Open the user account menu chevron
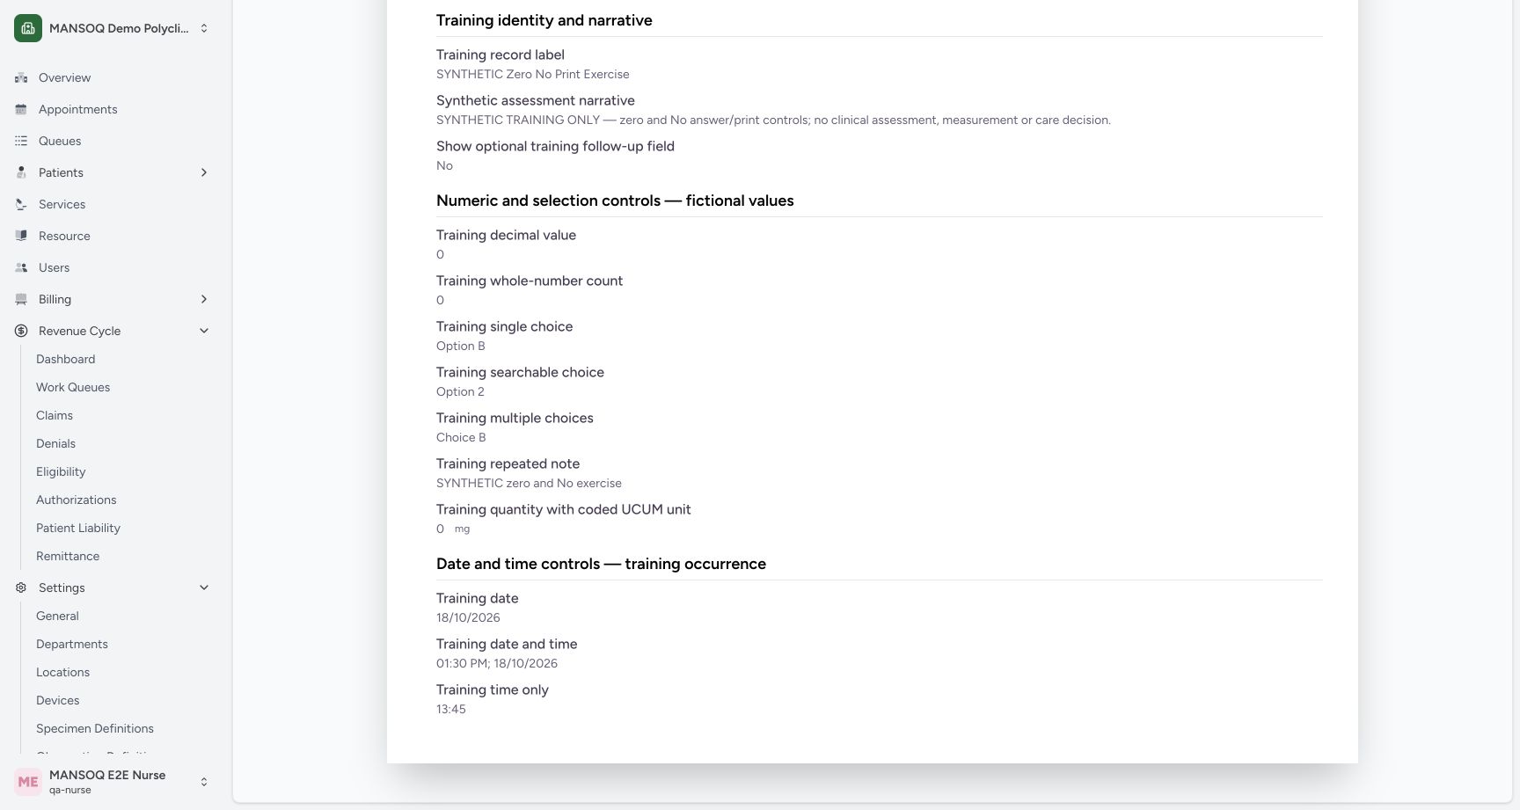Viewport: 1520px width, 810px height. [x=204, y=782]
